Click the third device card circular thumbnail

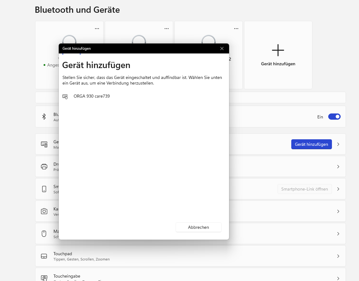[208, 39]
